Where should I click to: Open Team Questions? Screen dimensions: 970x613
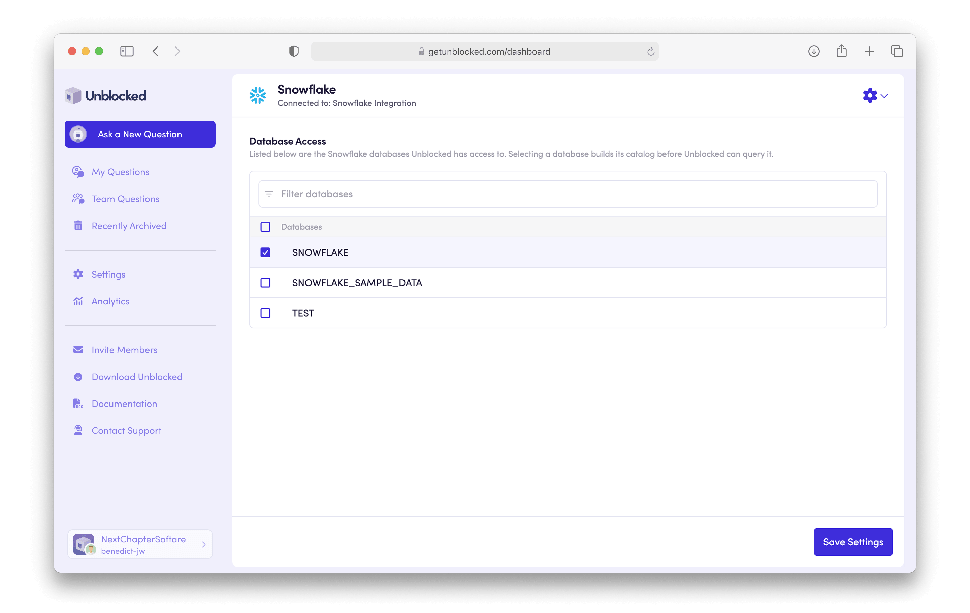click(x=125, y=199)
